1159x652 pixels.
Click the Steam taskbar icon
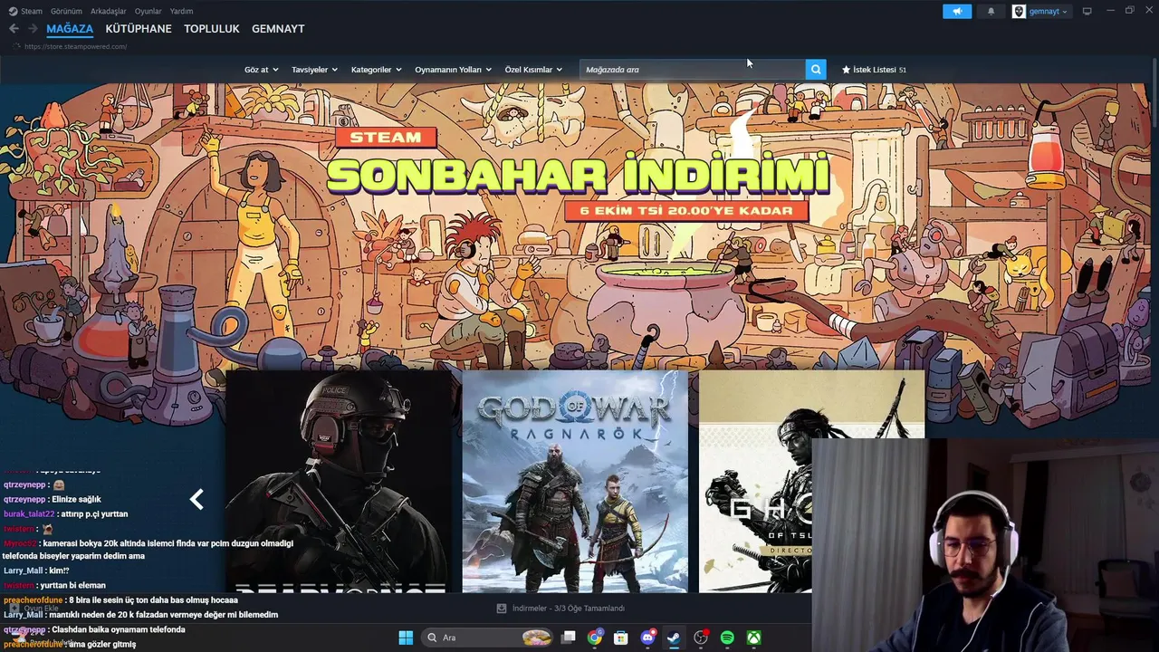tap(674, 638)
